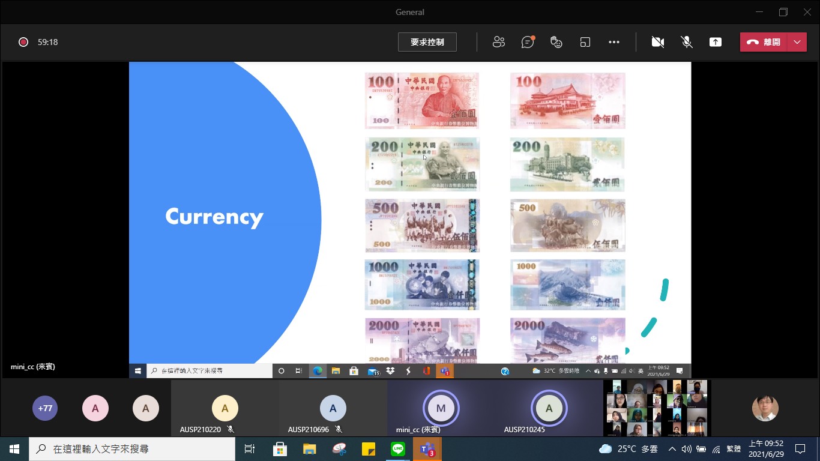Image resolution: width=820 pixels, height=461 pixels.
Task: Select the mini_cc participant tile
Action: click(441, 408)
